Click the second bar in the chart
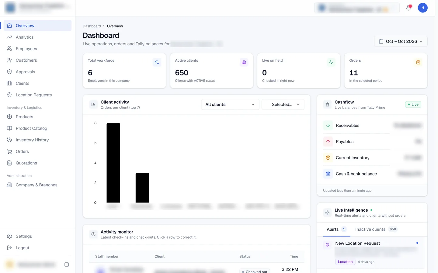 click(x=142, y=188)
